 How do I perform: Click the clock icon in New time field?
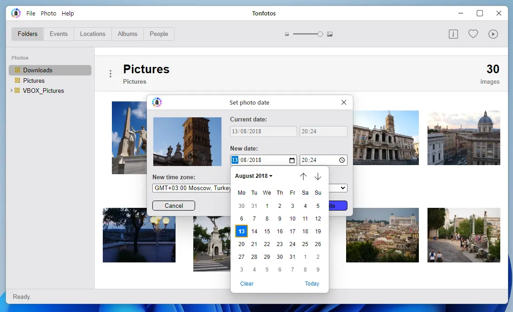pyautogui.click(x=342, y=160)
